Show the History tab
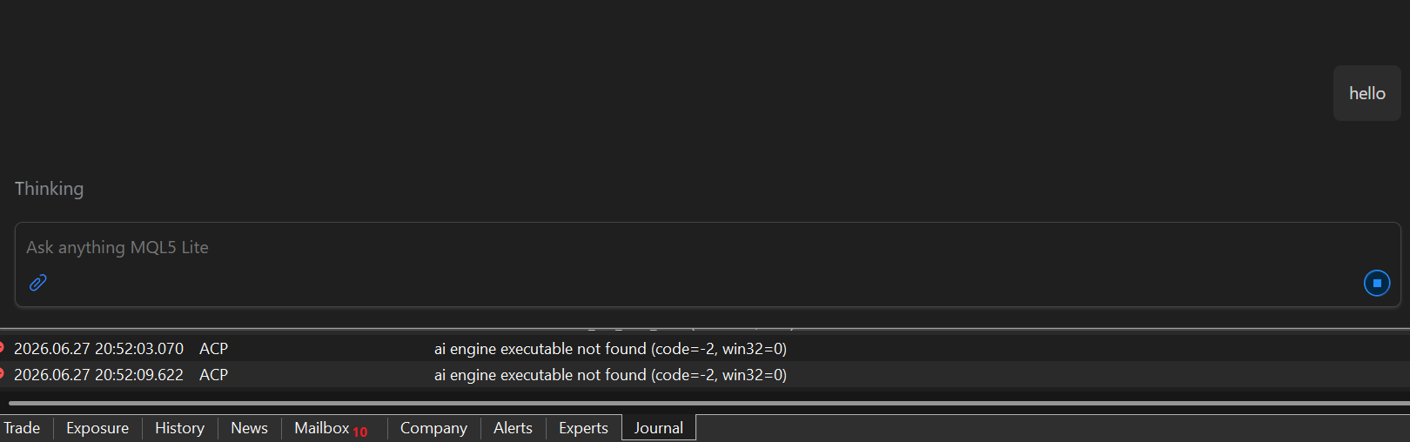 179,428
